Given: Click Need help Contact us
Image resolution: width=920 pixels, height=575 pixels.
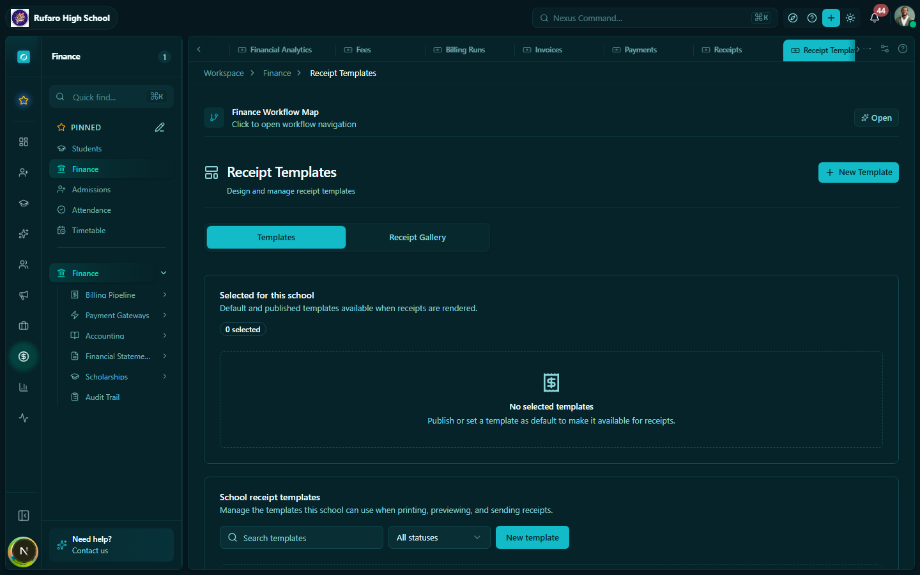Looking at the screenshot, I should click(x=111, y=545).
